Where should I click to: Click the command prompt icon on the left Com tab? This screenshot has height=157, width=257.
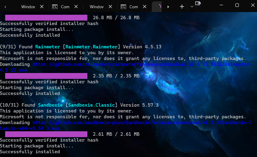click(x=55, y=7)
